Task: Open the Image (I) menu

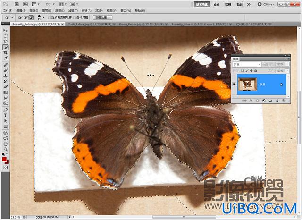Action: (34, 11)
